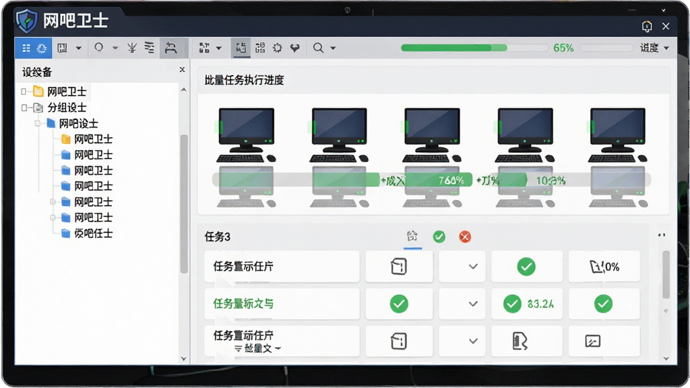Open the dropdown arrow beside grouped tiles icon
Image resolution: width=690 pixels, height=388 pixels.
tap(219, 48)
